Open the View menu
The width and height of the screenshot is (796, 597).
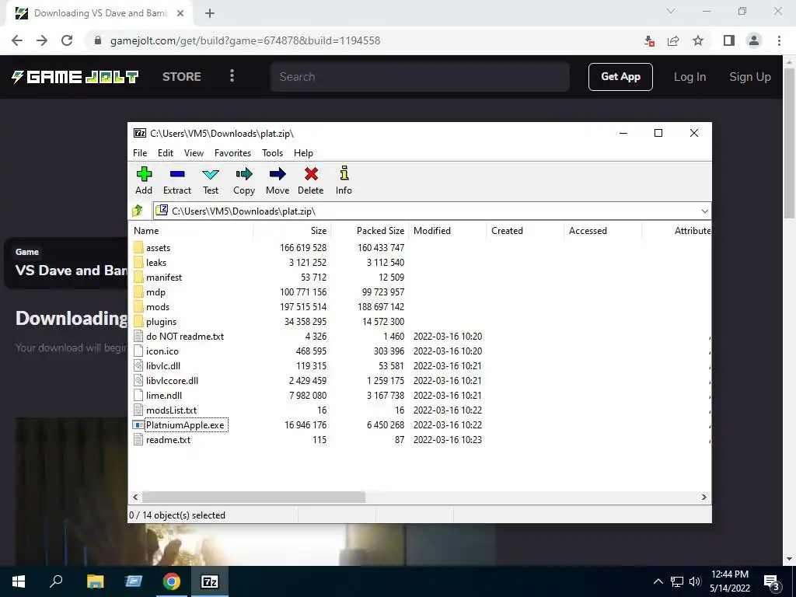coord(194,153)
